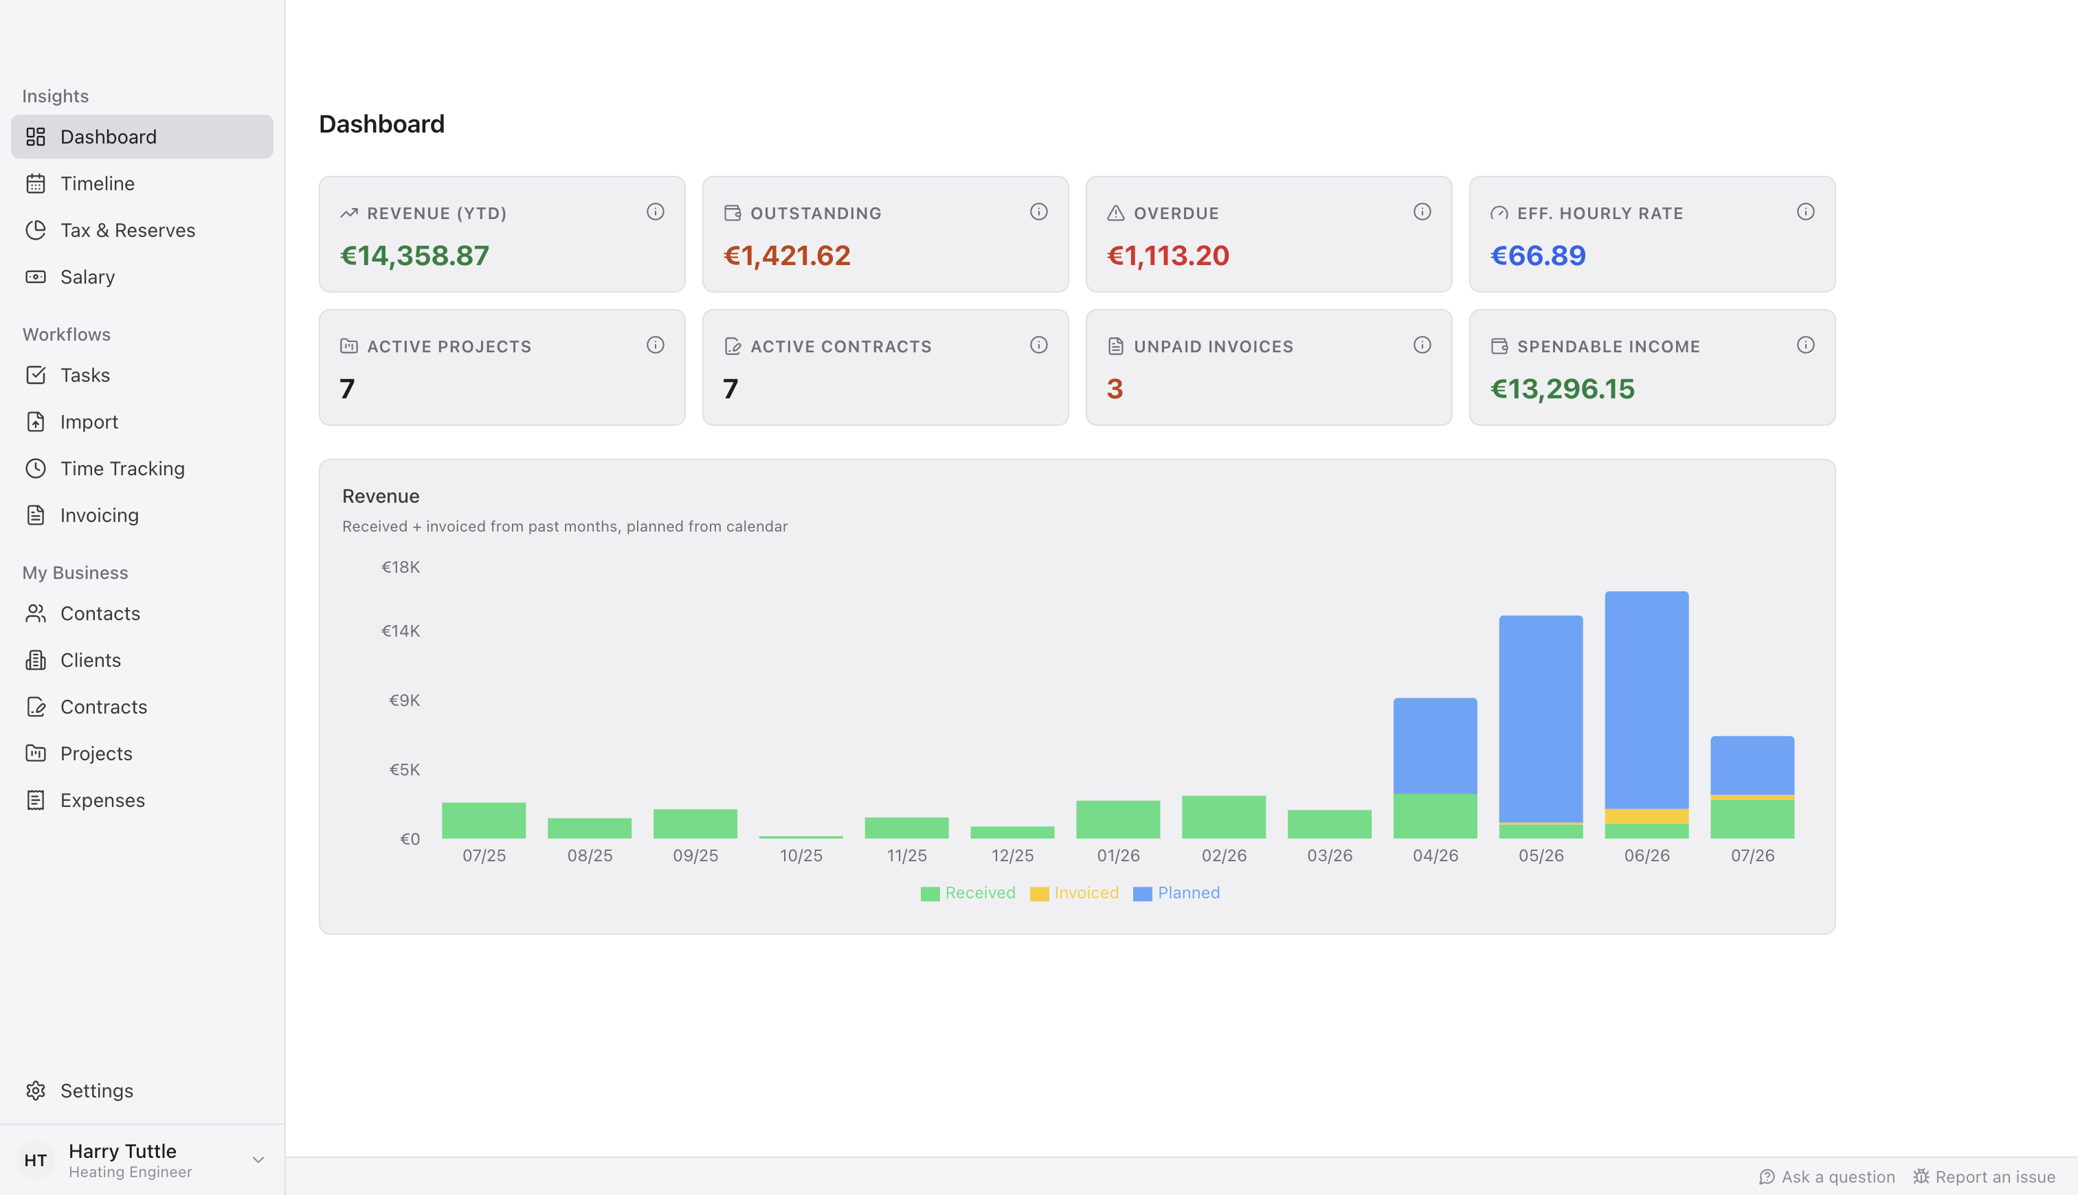Click the Unpaid Invoices info icon
The height and width of the screenshot is (1195, 2078).
(x=1422, y=345)
